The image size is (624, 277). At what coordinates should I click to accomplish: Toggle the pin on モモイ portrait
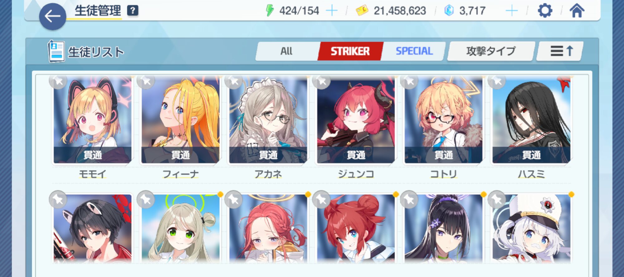tap(58, 81)
